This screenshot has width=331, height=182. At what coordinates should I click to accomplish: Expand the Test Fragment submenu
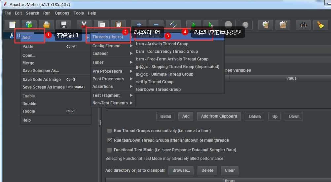coord(113,95)
